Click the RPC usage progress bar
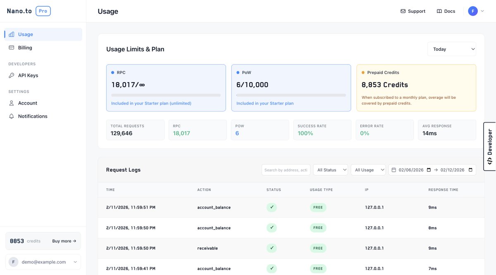 coord(166,95)
